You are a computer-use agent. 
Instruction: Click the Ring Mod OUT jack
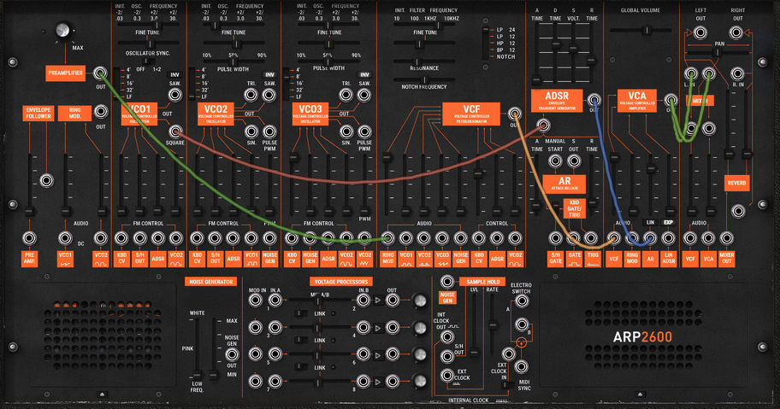pos(101,111)
